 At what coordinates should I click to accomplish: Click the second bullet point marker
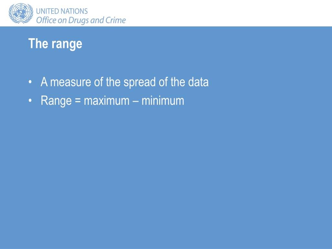30,101
